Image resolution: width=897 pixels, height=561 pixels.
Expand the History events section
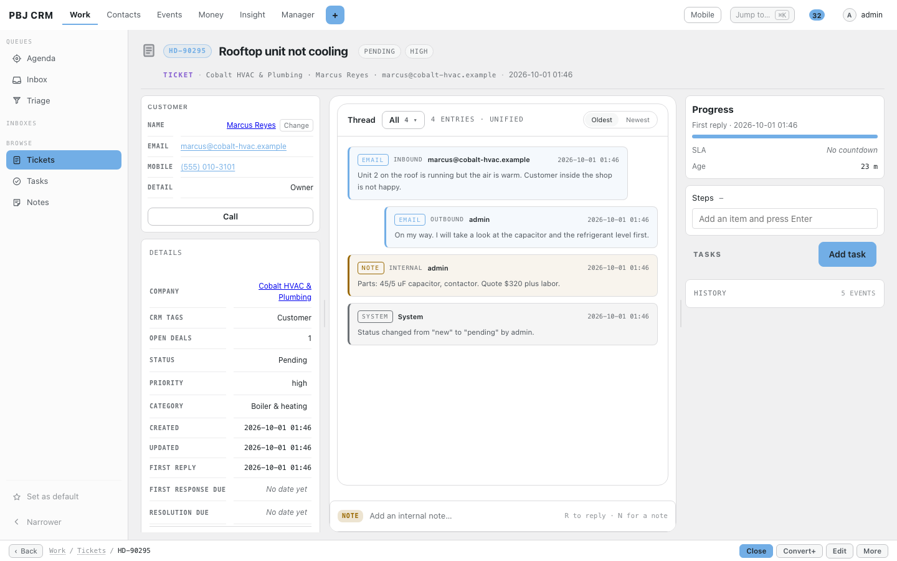pyautogui.click(x=785, y=293)
